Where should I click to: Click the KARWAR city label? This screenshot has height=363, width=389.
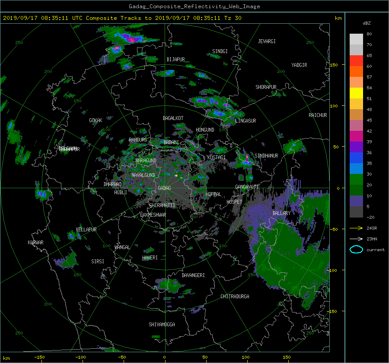(x=35, y=243)
